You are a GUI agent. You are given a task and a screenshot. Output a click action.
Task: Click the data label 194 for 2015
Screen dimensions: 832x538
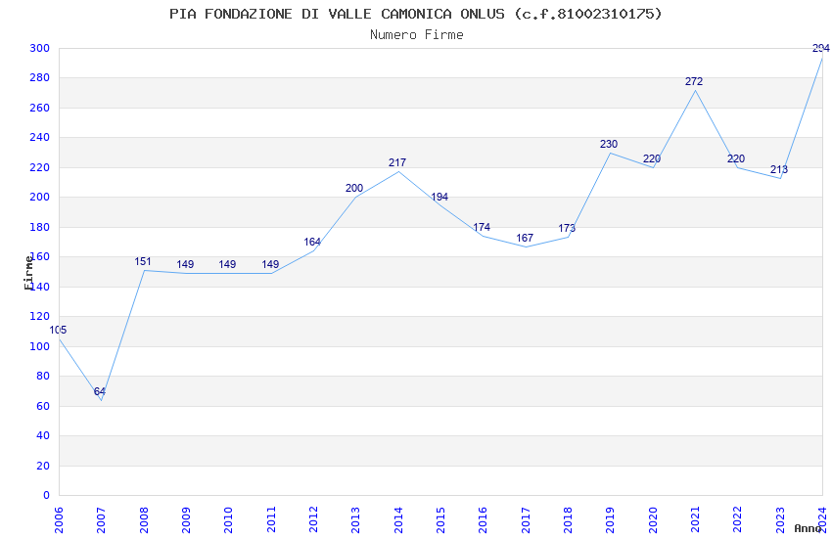(439, 198)
